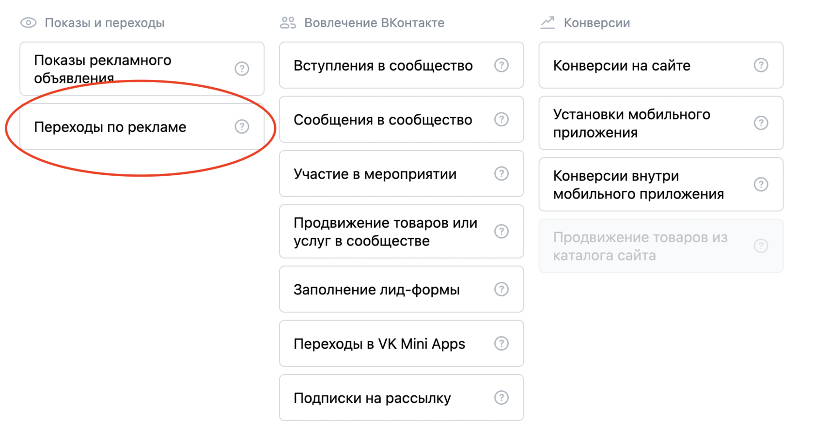Click help icon for Показы рекламного объявления

tap(242, 69)
